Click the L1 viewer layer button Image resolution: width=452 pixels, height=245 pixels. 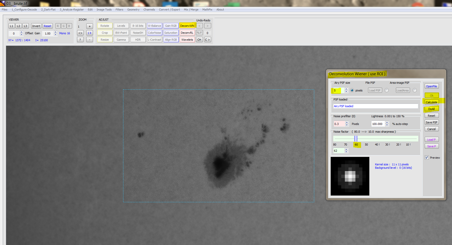coord(12,26)
